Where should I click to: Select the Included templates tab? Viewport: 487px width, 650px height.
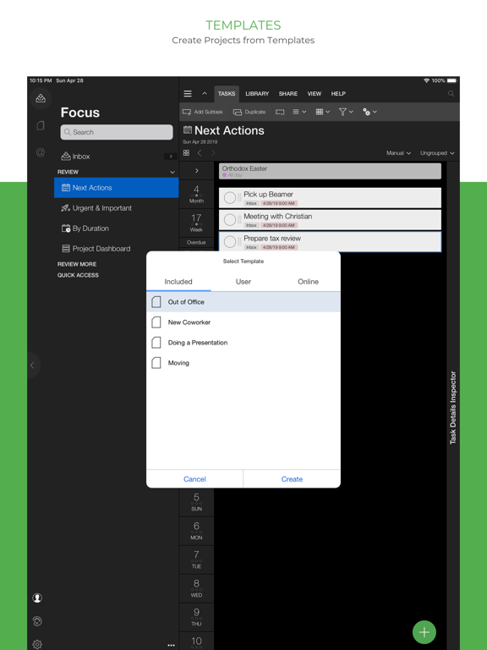178,282
